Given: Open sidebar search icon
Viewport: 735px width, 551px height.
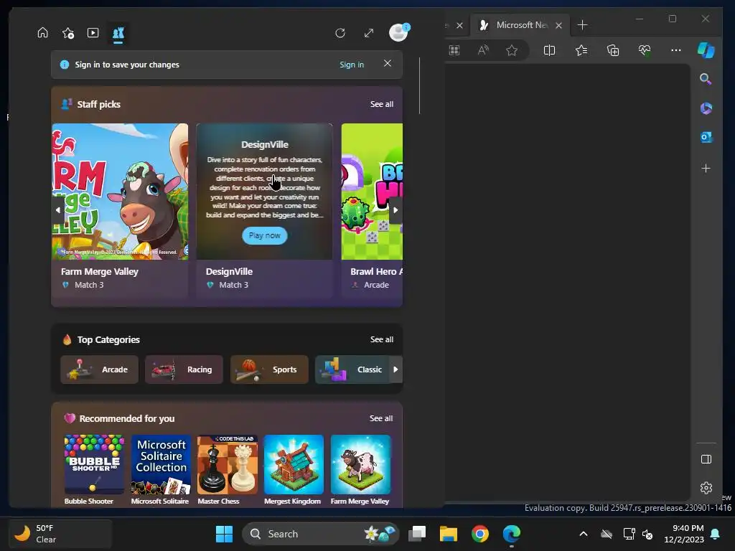Looking at the screenshot, I should (706, 79).
